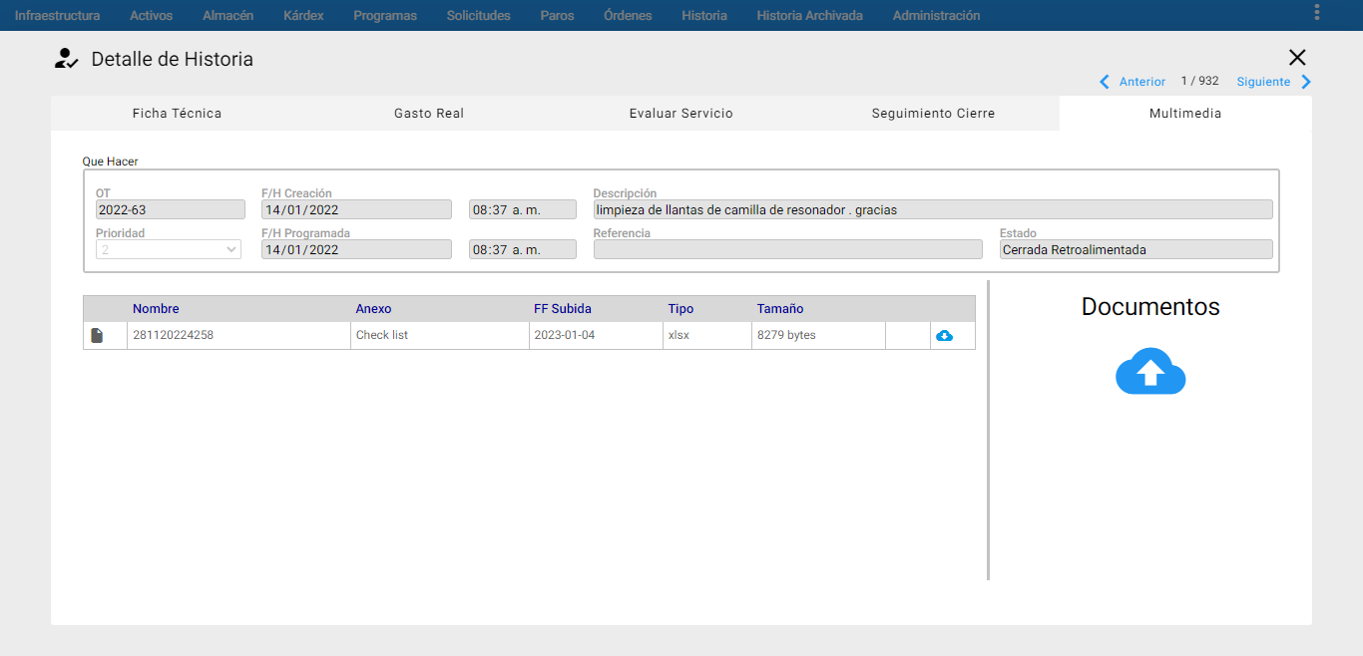Download the Check list attachment via cloud icon
1363x656 pixels.
point(944,336)
